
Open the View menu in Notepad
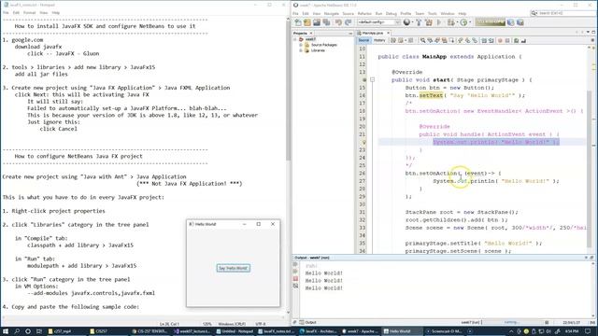point(44,12)
